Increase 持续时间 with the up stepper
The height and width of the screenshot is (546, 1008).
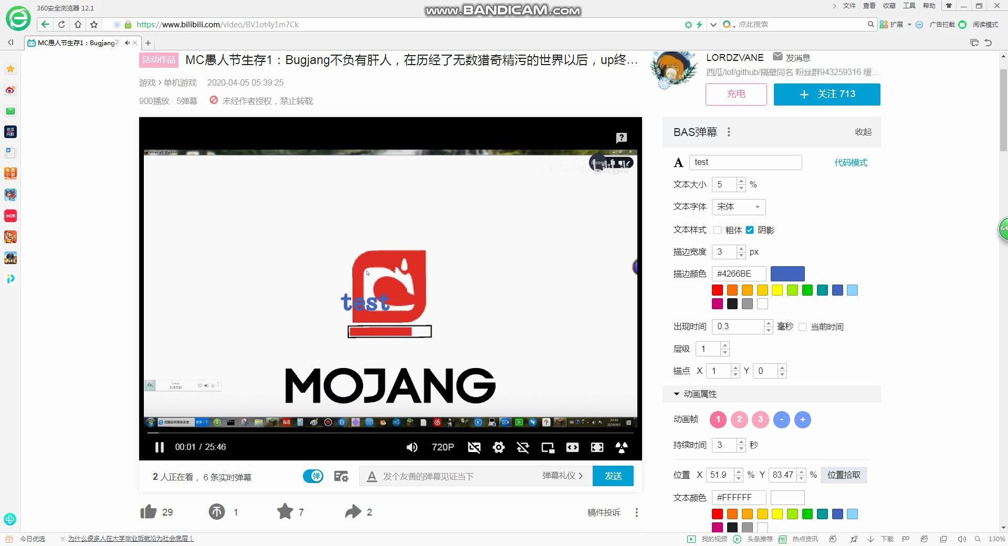tap(741, 442)
